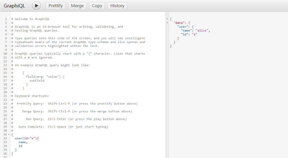
Task: Click the 'validation errors highlighted' comment line
Action: [x=55, y=46]
